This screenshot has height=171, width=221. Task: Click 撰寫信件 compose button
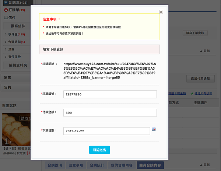(x=18, y=26)
